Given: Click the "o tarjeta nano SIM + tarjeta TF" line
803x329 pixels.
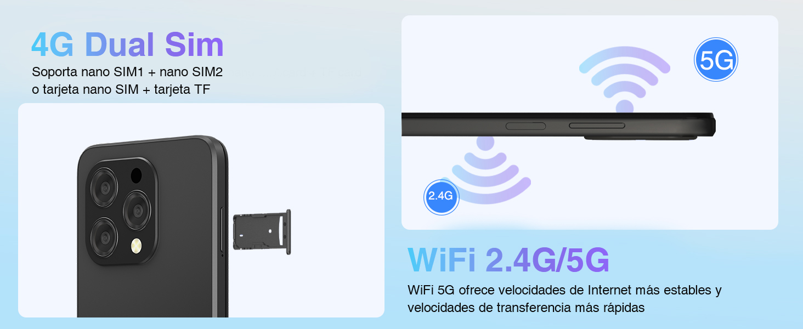Looking at the screenshot, I should (x=121, y=90).
